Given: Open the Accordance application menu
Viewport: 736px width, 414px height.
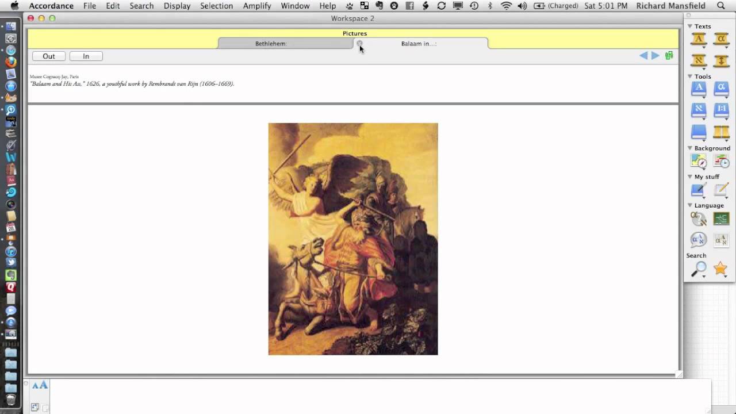Looking at the screenshot, I should tap(51, 6).
